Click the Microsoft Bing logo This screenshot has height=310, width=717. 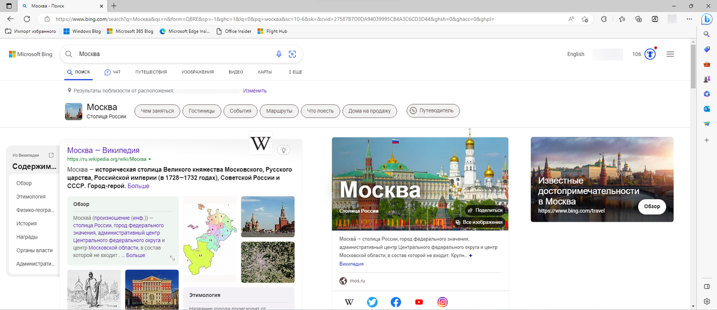[30, 54]
